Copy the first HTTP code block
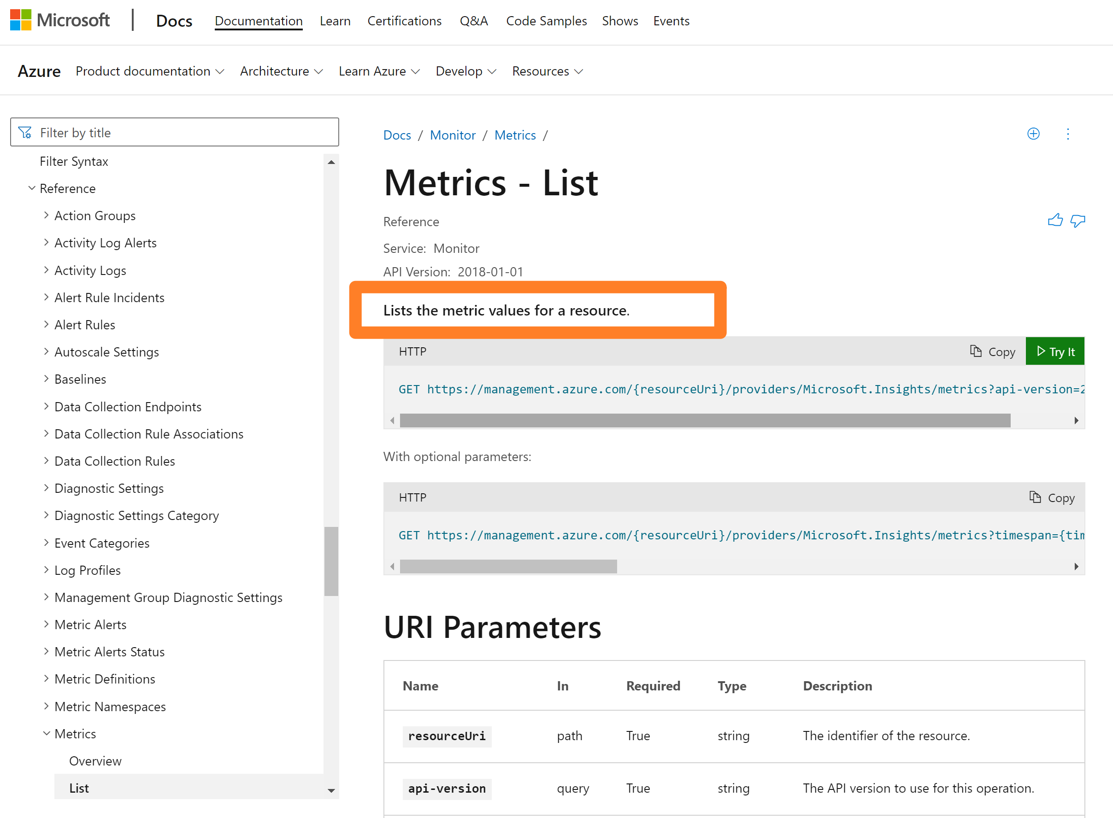 tap(992, 351)
